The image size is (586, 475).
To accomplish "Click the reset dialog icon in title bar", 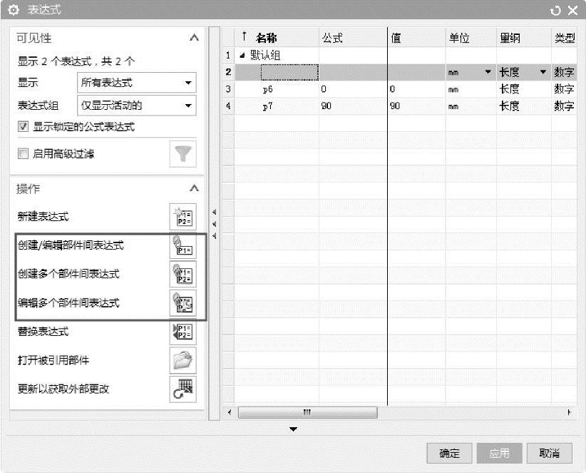I will point(555,11).
